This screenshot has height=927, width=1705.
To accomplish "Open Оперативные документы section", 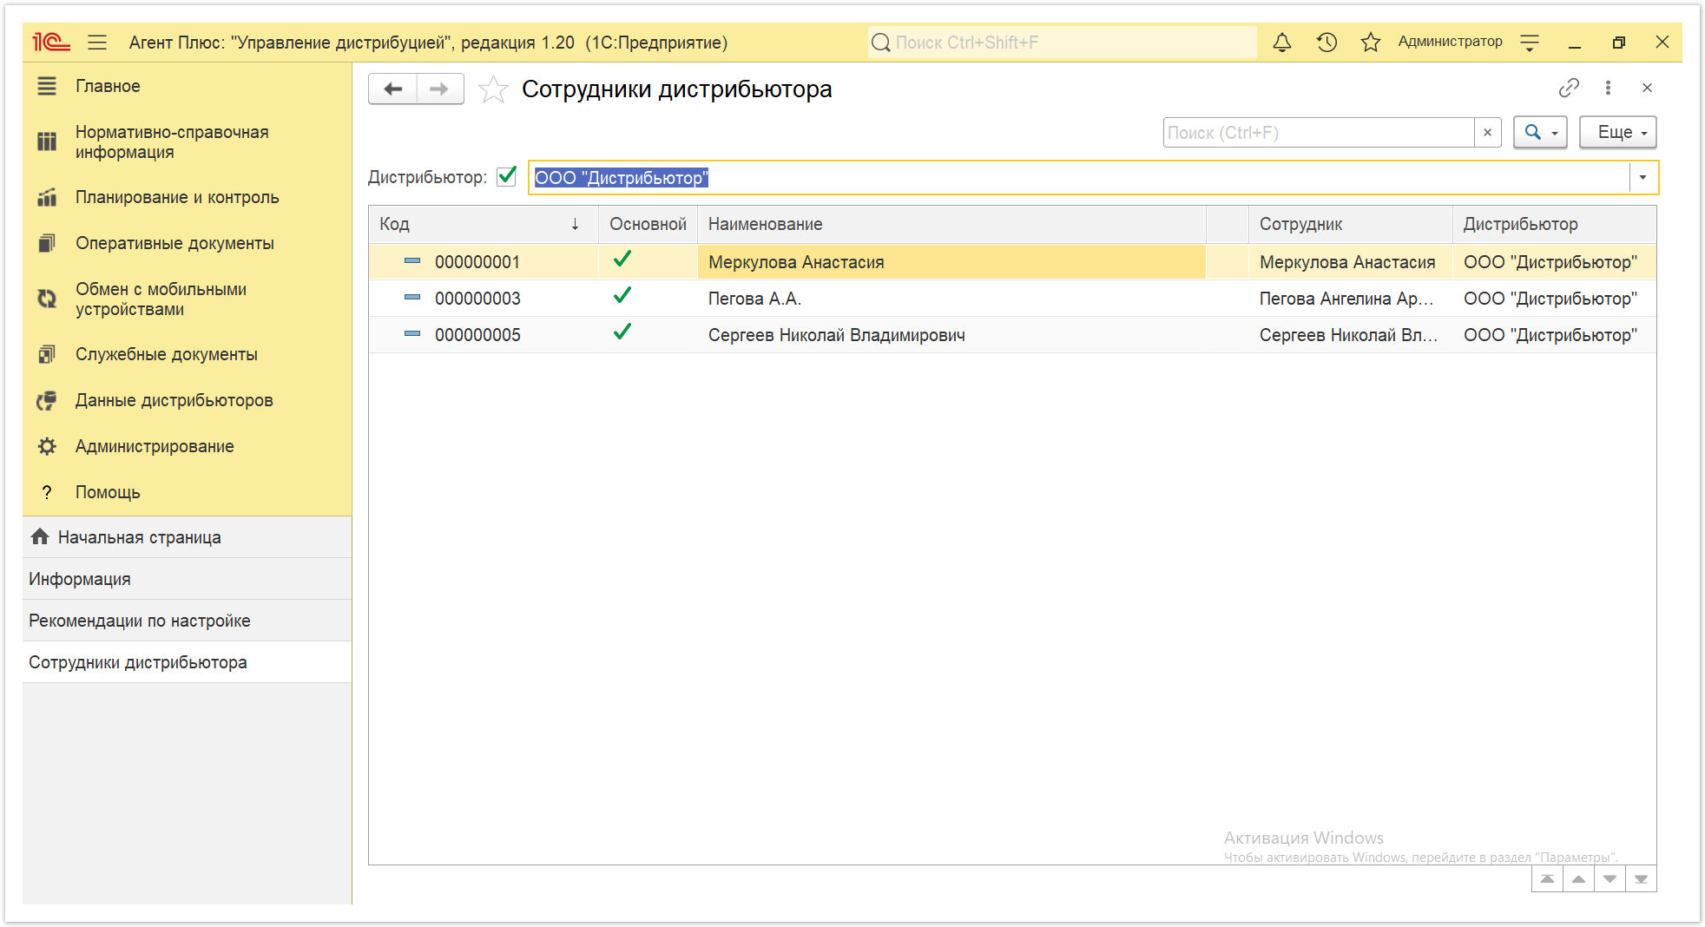I will pyautogui.click(x=187, y=243).
